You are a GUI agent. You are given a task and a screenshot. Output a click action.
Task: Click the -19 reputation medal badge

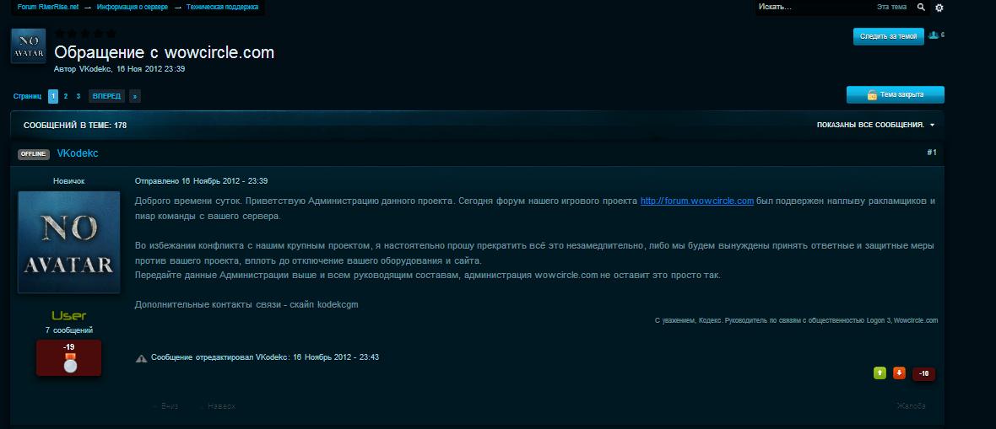pos(68,357)
